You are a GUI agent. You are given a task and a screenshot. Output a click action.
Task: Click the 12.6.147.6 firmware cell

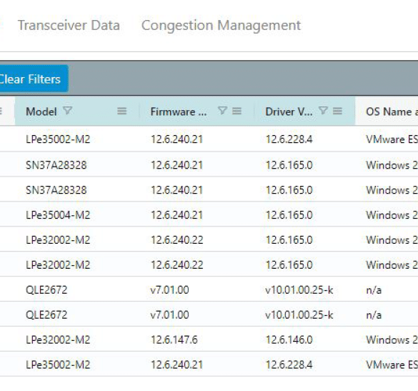pyautogui.click(x=174, y=340)
